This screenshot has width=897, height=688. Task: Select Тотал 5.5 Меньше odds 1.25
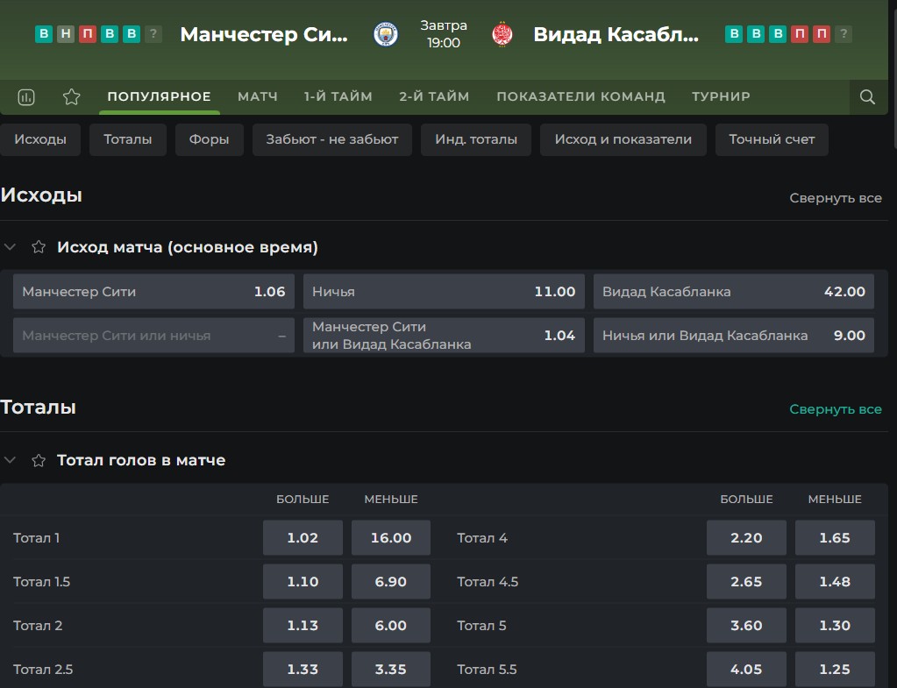pyautogui.click(x=835, y=669)
